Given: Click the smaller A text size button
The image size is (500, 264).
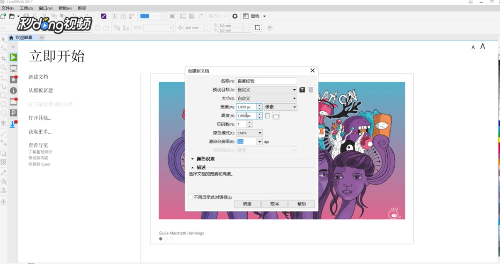Looking at the screenshot, I should click(x=473, y=47).
